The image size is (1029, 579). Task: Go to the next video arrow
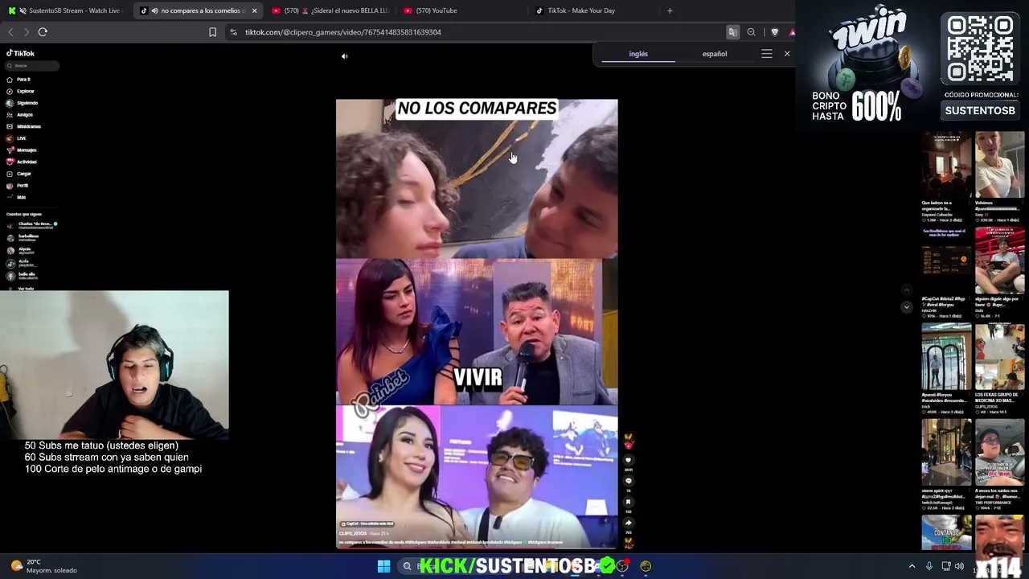pyautogui.click(x=907, y=307)
